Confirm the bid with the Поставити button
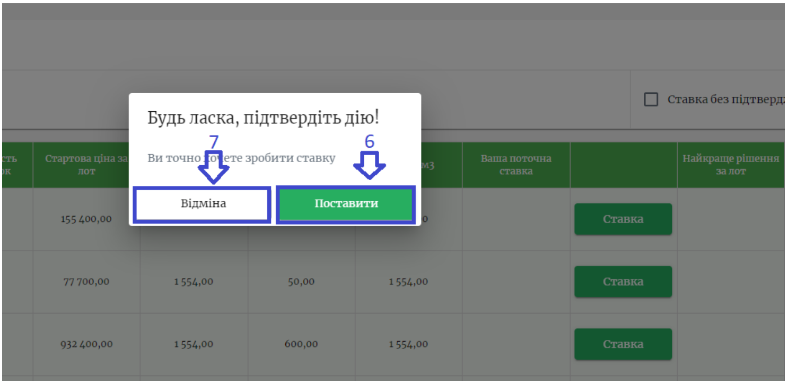The width and height of the screenshot is (788, 384). (x=346, y=204)
